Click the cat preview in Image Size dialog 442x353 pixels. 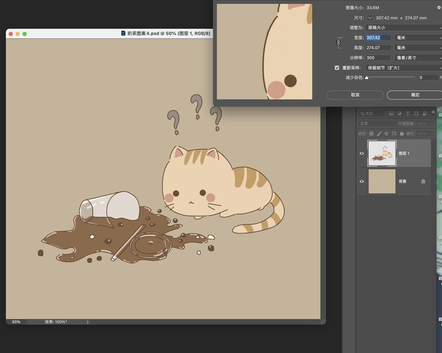pyautogui.click(x=264, y=52)
